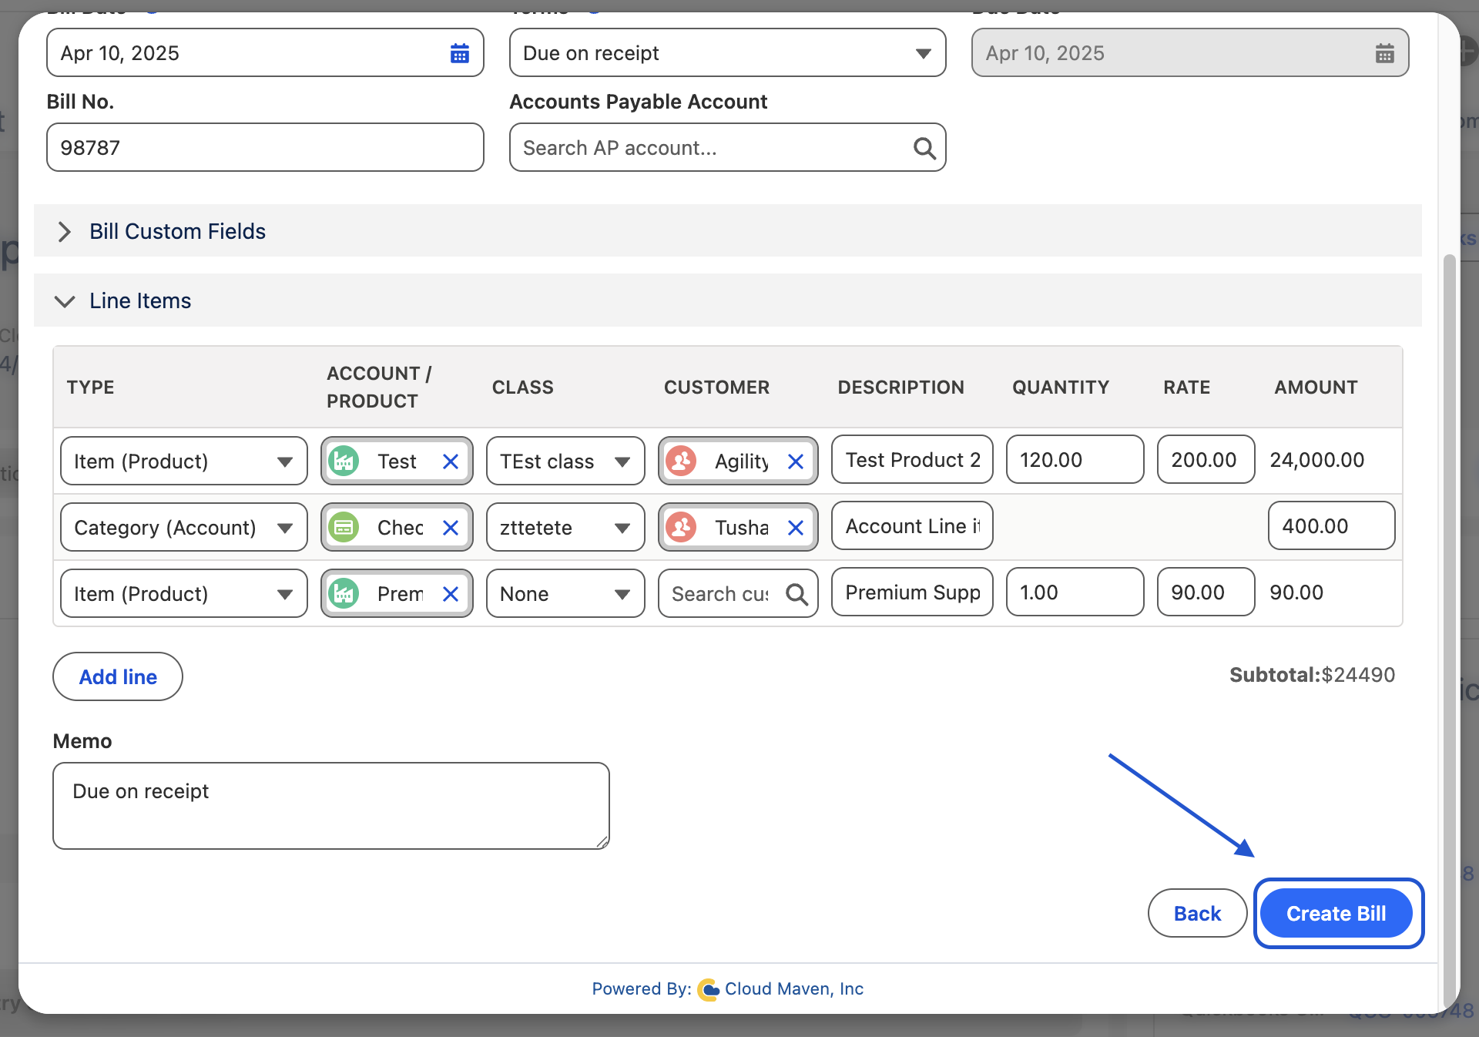
Task: Click the Test Product 2 description field
Action: (x=912, y=460)
